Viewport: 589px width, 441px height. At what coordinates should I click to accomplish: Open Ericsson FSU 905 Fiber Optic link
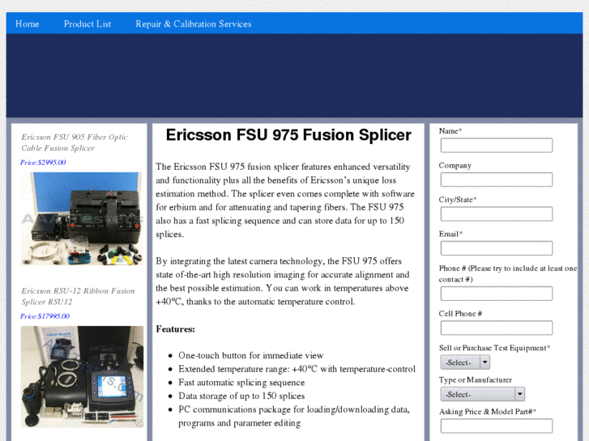click(x=75, y=142)
